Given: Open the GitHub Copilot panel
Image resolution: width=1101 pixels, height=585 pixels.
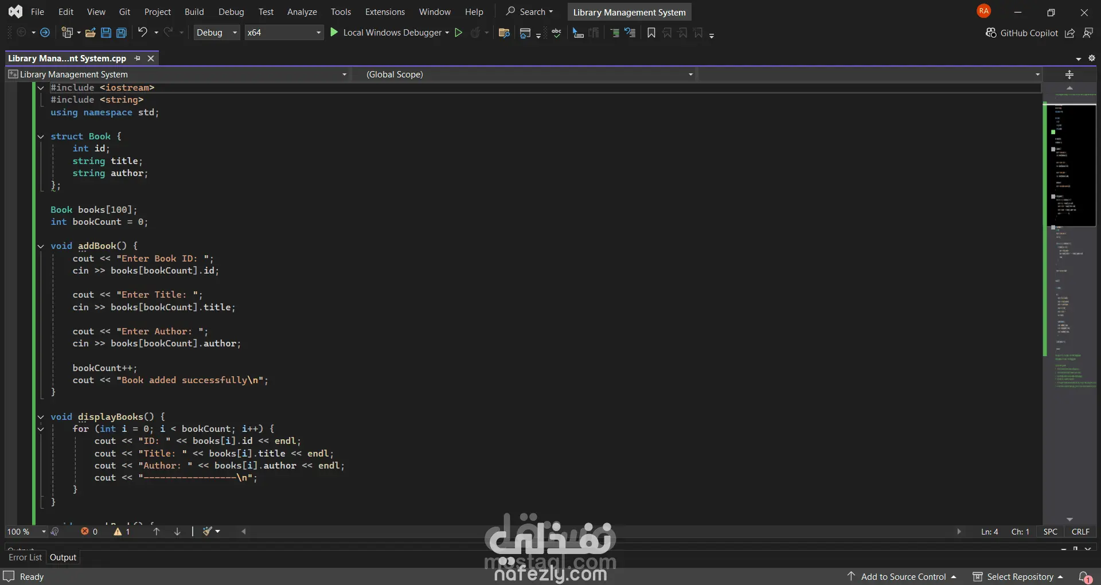Looking at the screenshot, I should coord(1022,33).
